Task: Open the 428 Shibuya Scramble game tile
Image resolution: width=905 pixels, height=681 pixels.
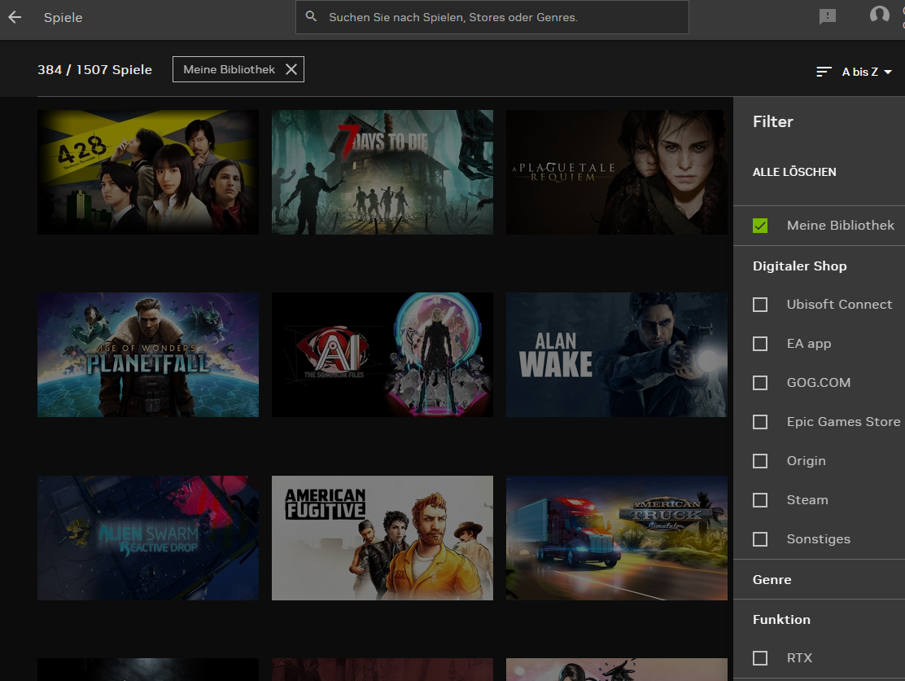Action: (x=148, y=172)
